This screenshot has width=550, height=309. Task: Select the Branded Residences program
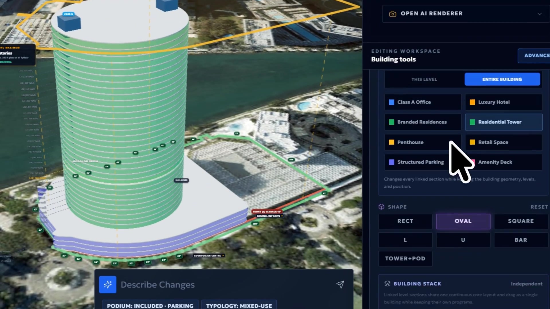(423, 122)
